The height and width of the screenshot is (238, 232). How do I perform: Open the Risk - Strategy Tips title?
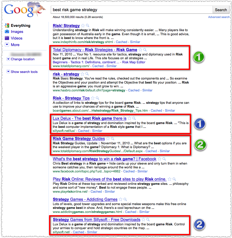[71, 98]
